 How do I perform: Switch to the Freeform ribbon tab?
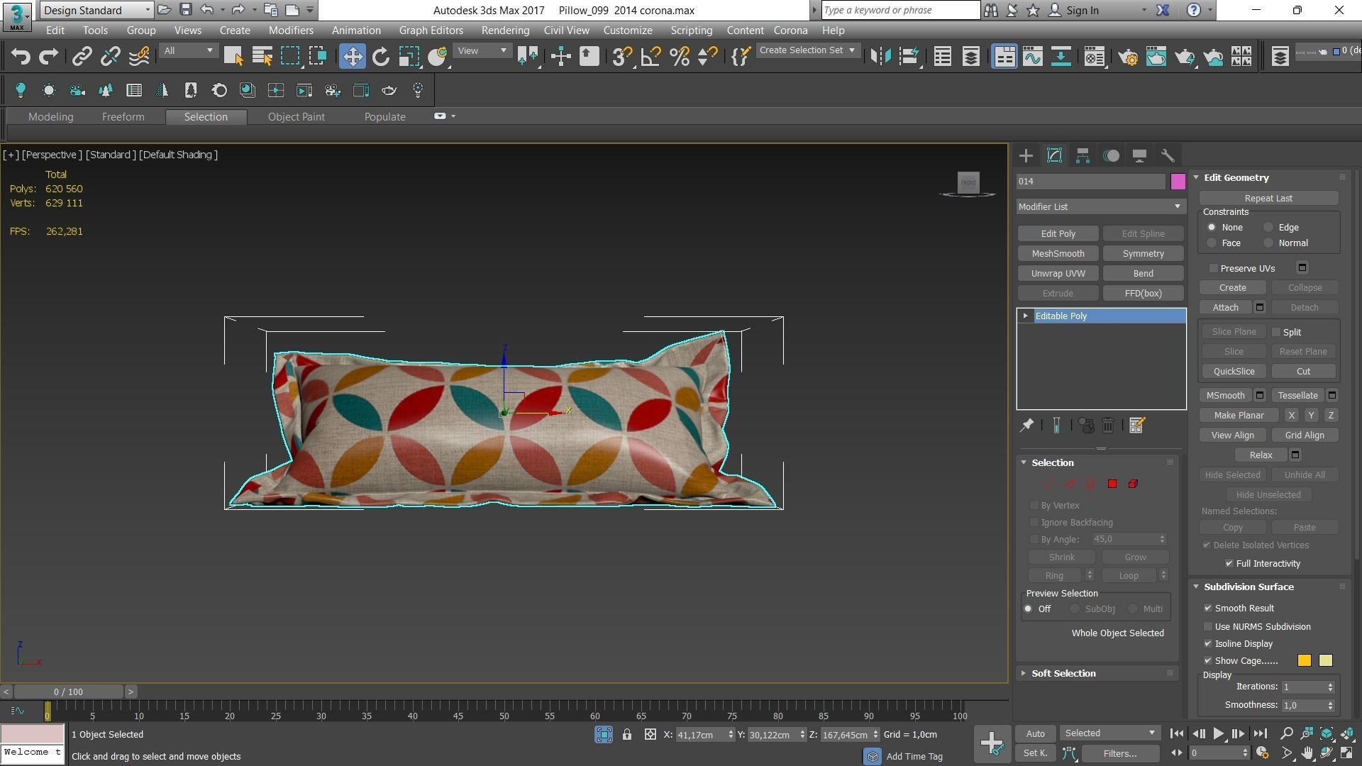pos(123,117)
